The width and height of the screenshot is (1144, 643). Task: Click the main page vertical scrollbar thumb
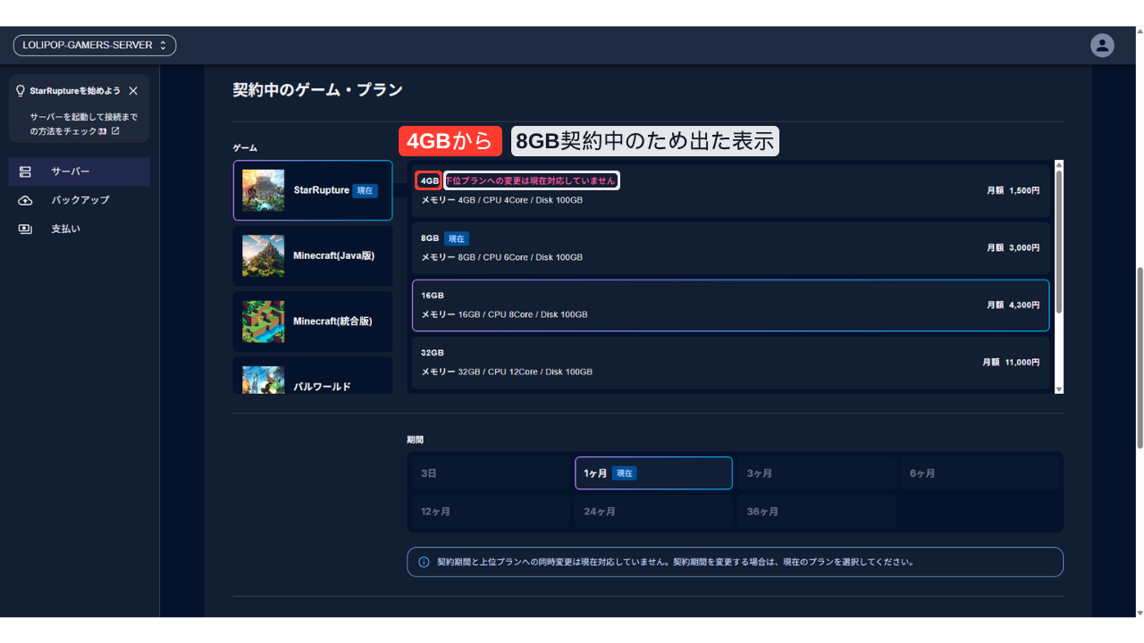(1139, 357)
